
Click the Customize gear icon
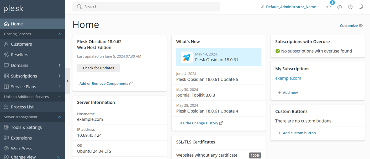tap(361, 26)
